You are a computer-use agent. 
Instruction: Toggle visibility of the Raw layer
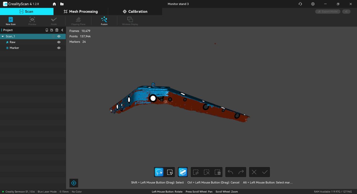coord(59,42)
